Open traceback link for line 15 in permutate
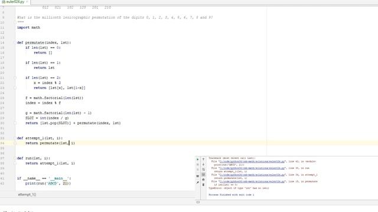 point(252,181)
